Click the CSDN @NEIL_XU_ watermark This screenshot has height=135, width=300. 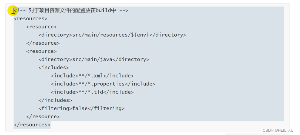point(279,130)
